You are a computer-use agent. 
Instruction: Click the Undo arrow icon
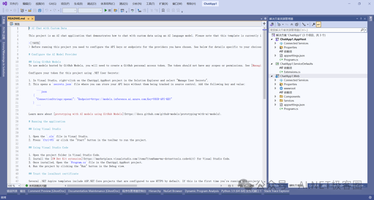47,10
